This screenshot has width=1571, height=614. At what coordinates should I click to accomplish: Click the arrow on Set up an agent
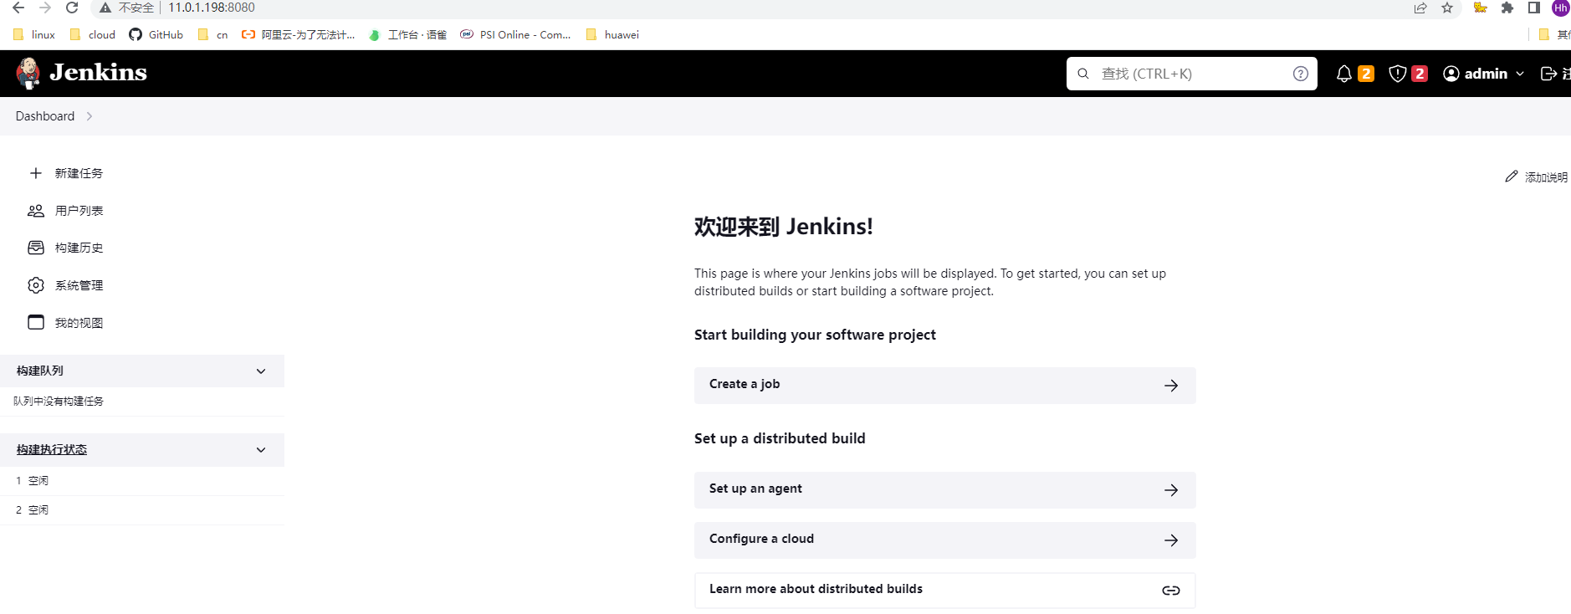[1171, 490]
